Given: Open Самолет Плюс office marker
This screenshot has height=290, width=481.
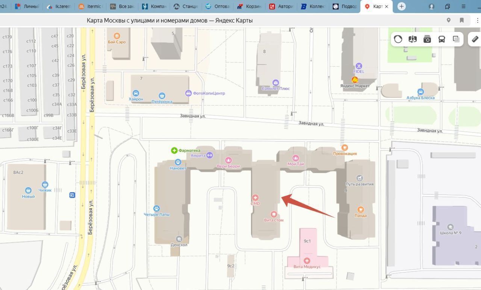Looking at the screenshot, I should (x=276, y=83).
